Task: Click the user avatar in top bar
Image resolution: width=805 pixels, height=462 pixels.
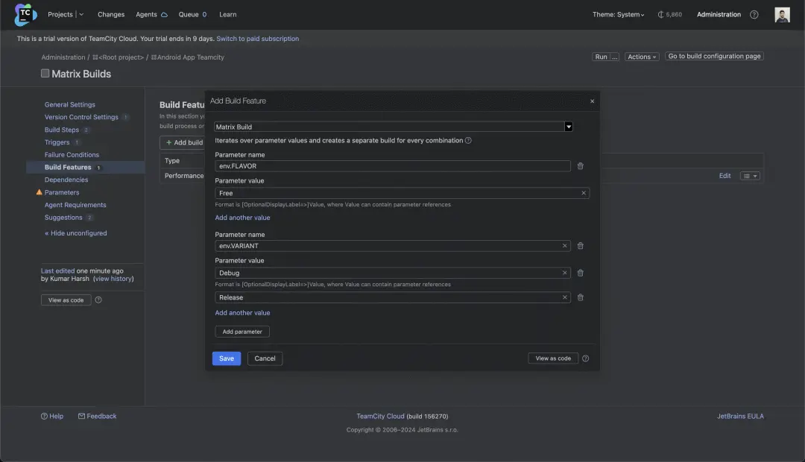Action: coord(782,15)
